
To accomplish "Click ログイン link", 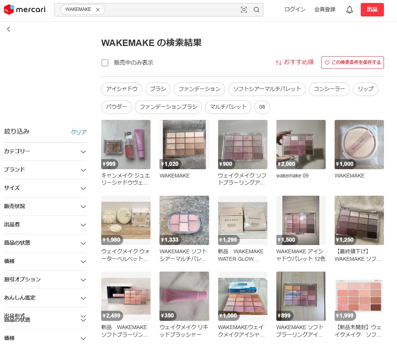I will pyautogui.click(x=295, y=10).
